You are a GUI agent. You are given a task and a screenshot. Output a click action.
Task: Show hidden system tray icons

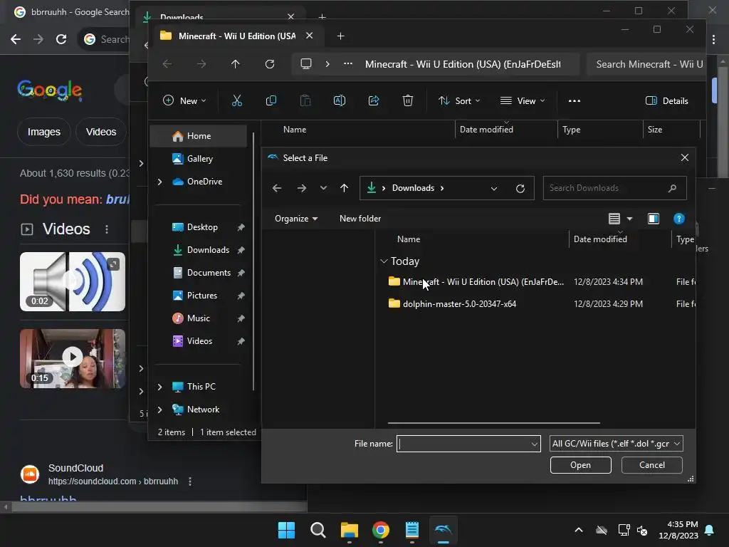[x=578, y=530]
